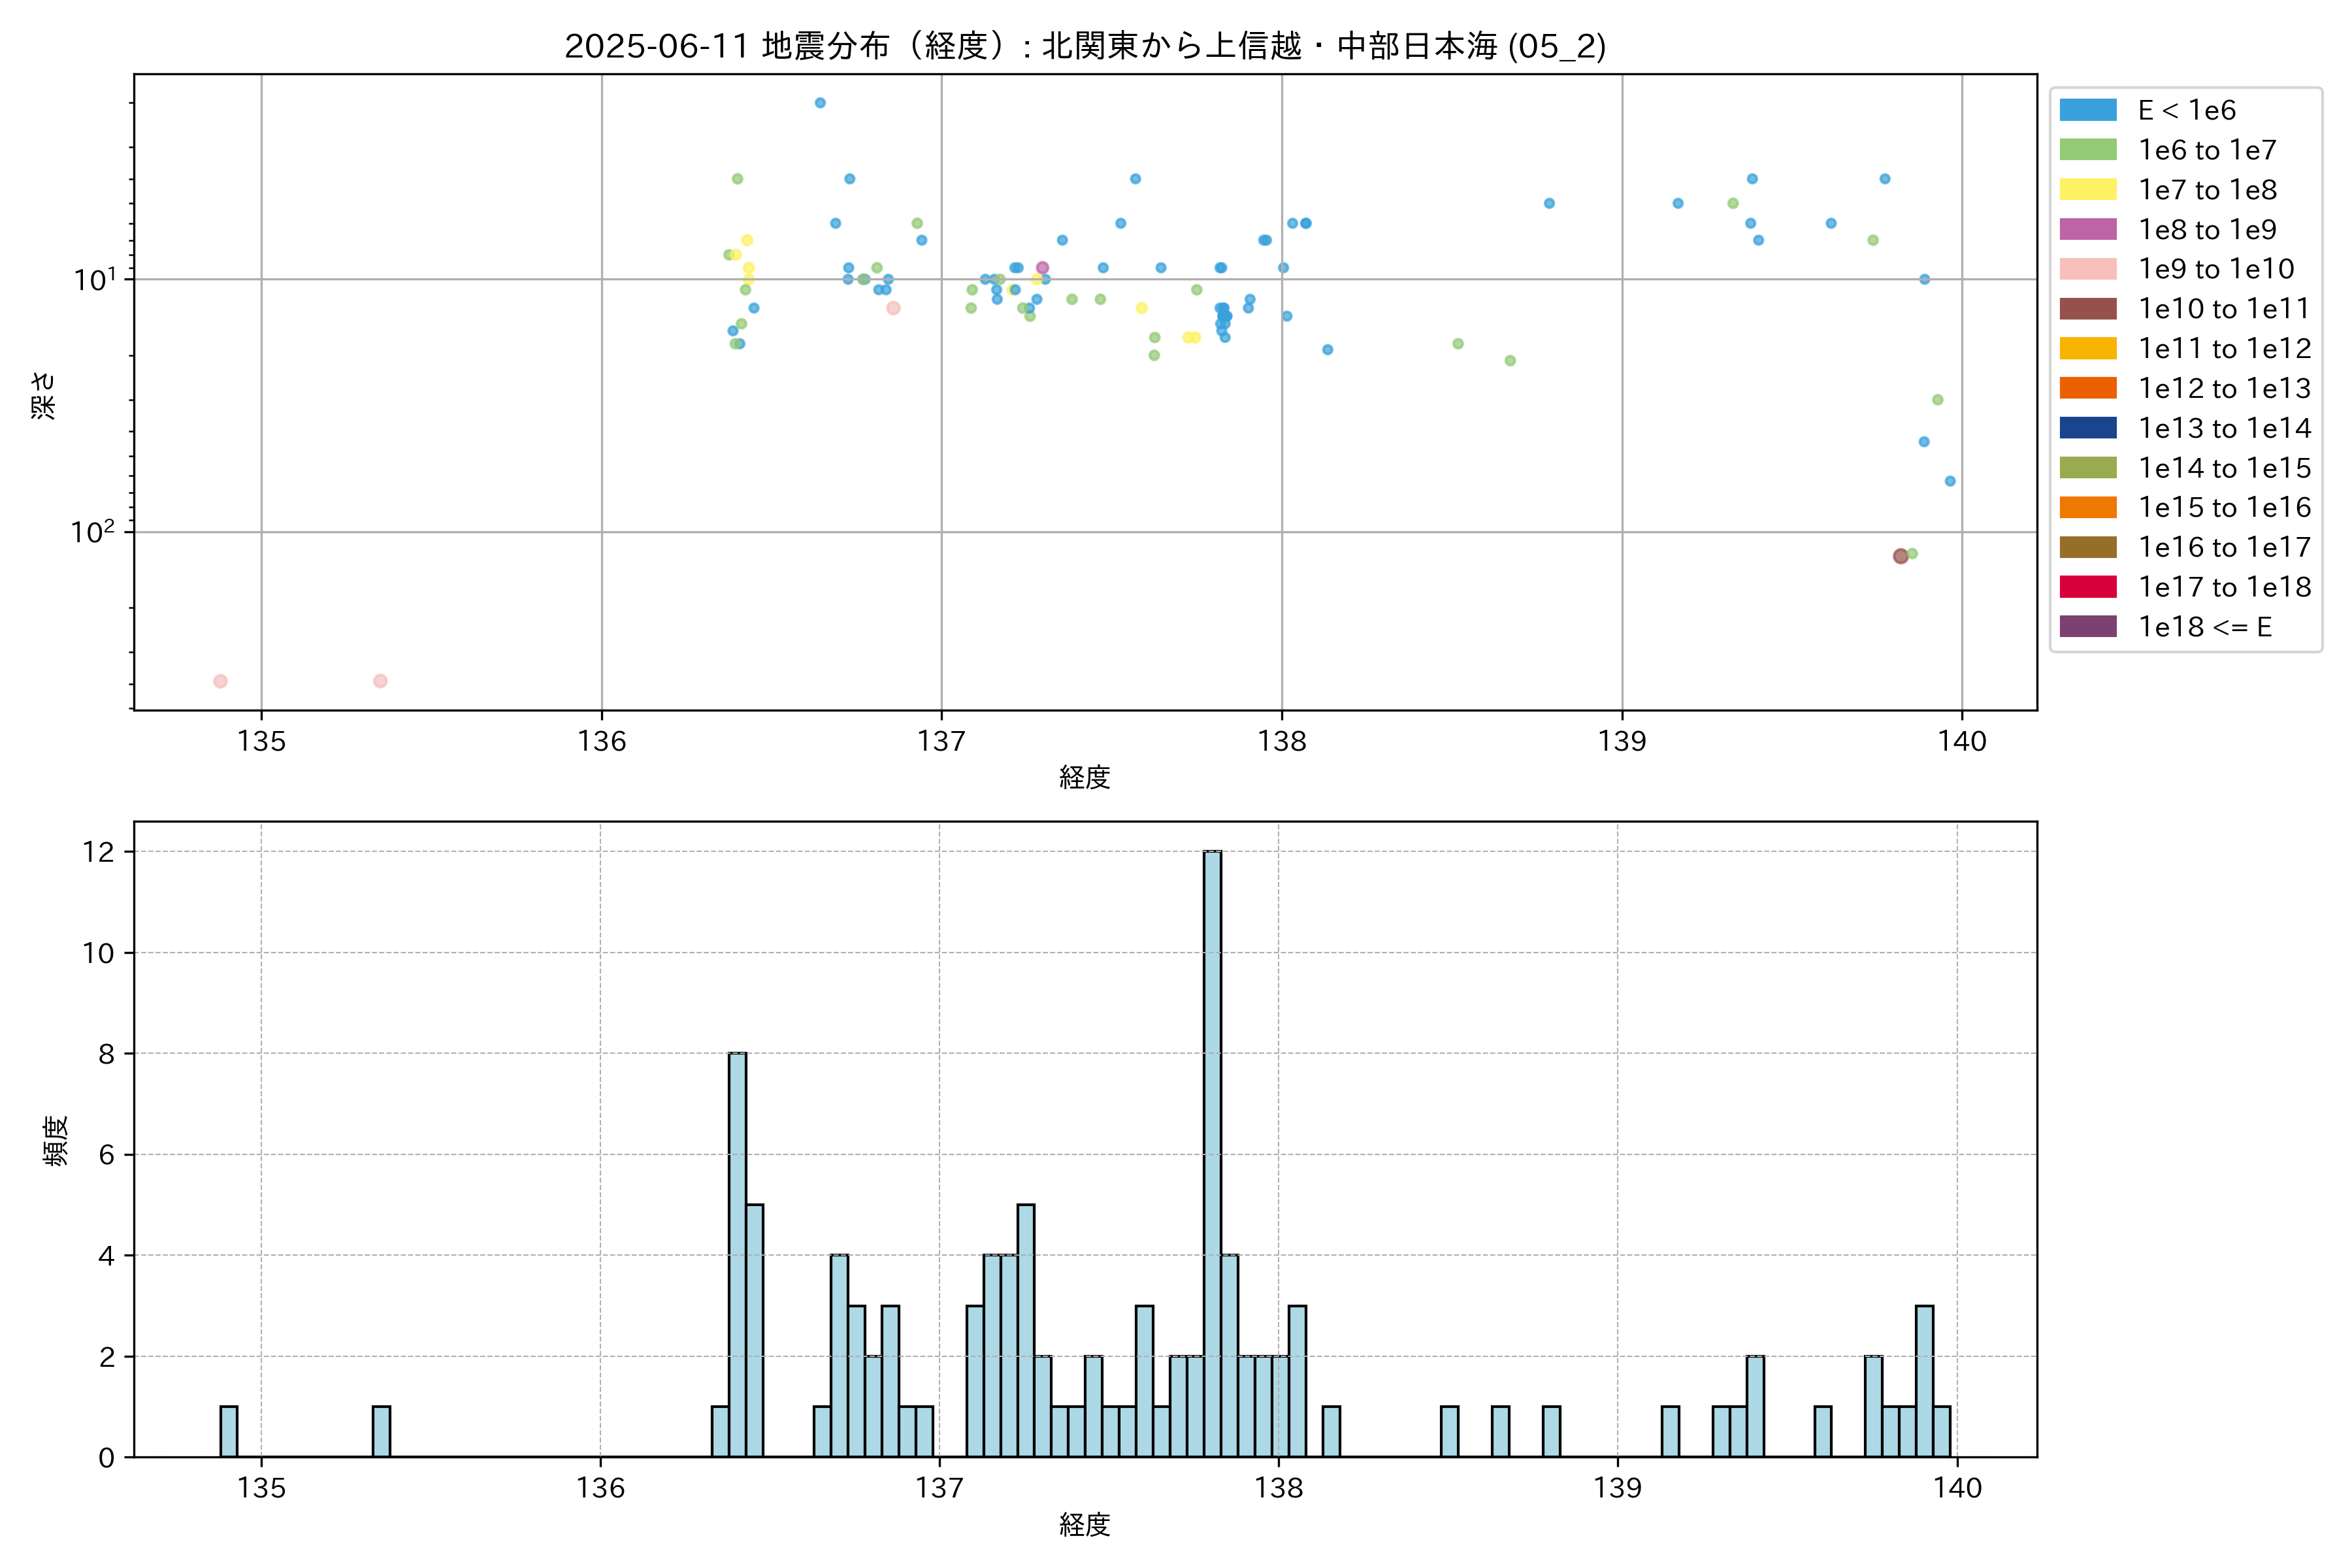Click the red 1e17 to 1e18 swatch

pos(2087,587)
